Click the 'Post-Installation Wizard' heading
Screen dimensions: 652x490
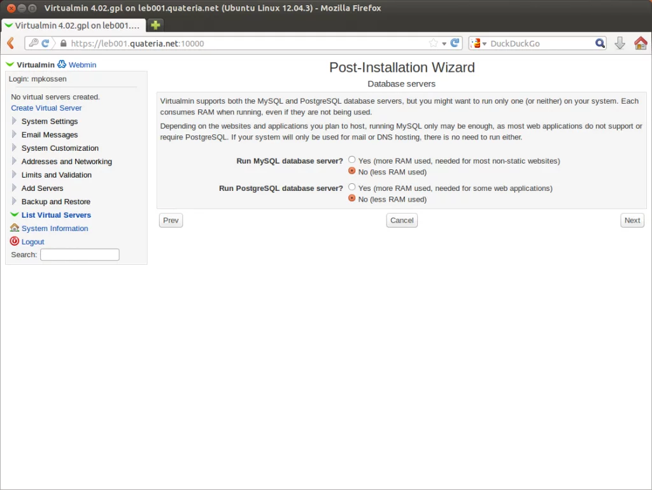coord(402,67)
